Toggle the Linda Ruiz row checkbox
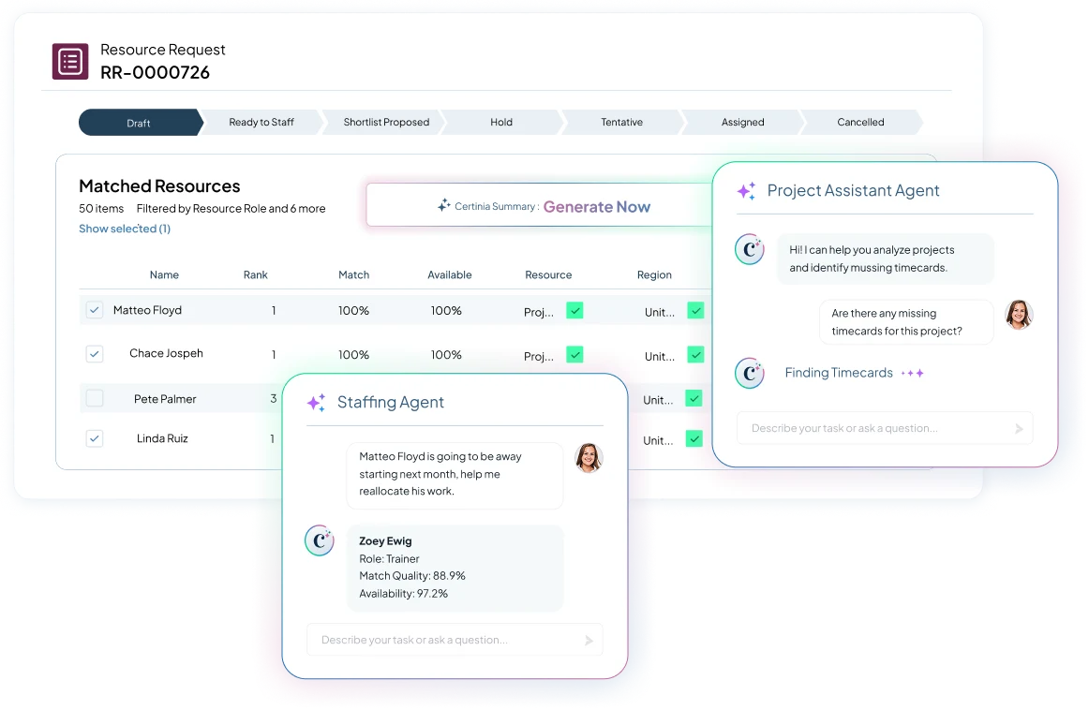The height and width of the screenshot is (710, 1089). 95,438
